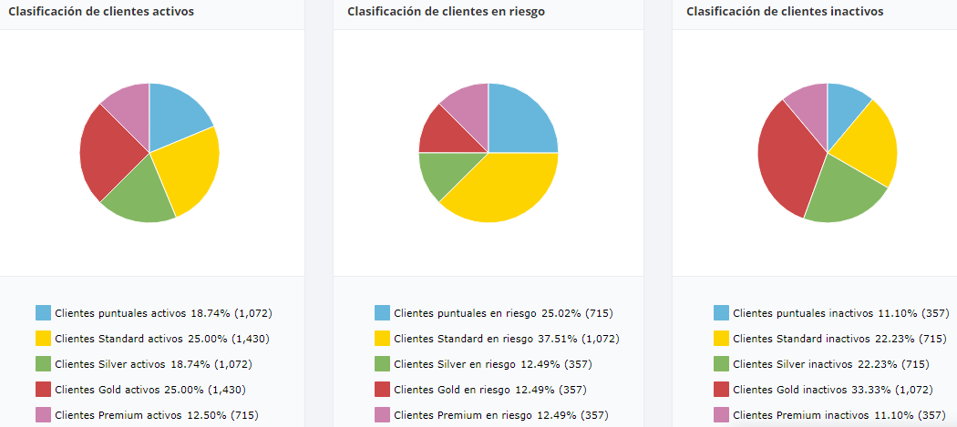Image resolution: width=957 pixels, height=427 pixels.
Task: Click the blue swatch for Clientes puntuales activos
Action: [43, 313]
